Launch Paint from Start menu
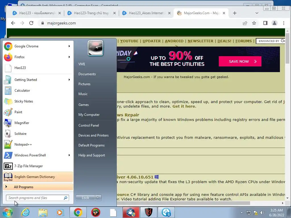Screen dimensions: 291x218 coord(38,112)
